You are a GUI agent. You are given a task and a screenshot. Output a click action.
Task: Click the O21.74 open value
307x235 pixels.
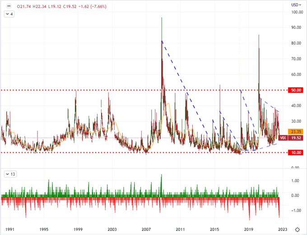(x=24, y=6)
